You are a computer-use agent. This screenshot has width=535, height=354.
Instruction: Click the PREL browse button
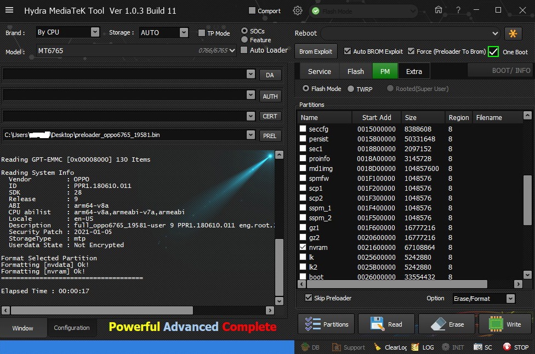[270, 136]
